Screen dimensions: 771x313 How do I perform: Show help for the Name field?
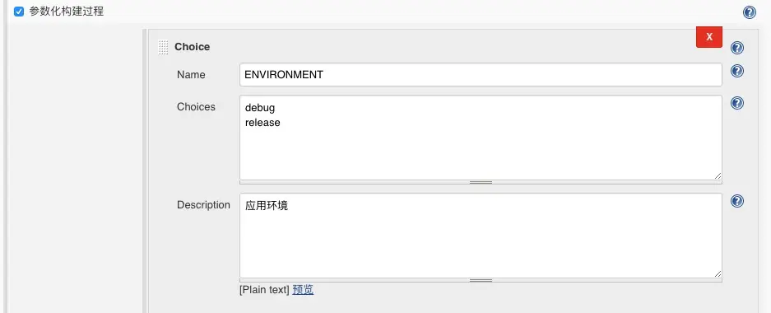click(x=737, y=71)
